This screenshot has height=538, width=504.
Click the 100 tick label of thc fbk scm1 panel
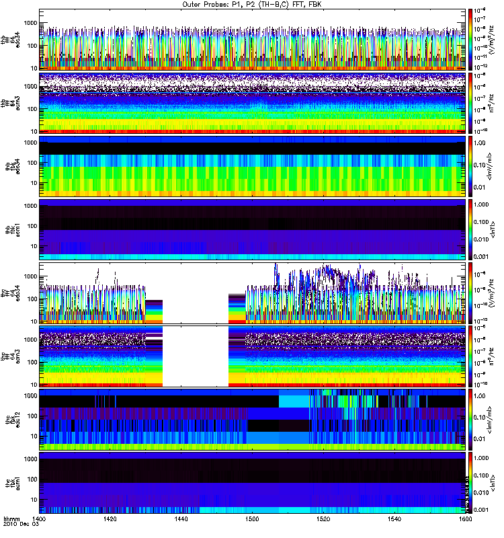pos(32,479)
